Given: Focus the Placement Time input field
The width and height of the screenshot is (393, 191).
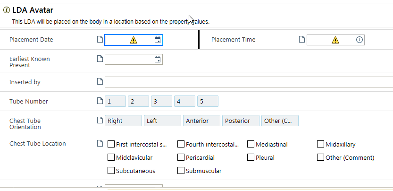Looking at the screenshot, I should (335, 40).
